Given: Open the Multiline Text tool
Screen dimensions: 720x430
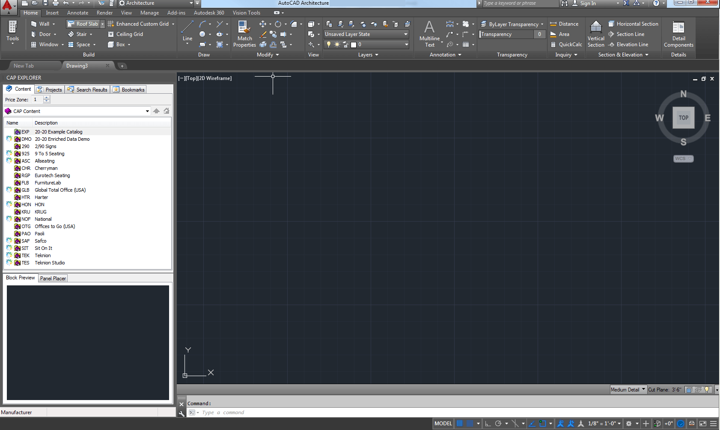Looking at the screenshot, I should click(429, 34).
